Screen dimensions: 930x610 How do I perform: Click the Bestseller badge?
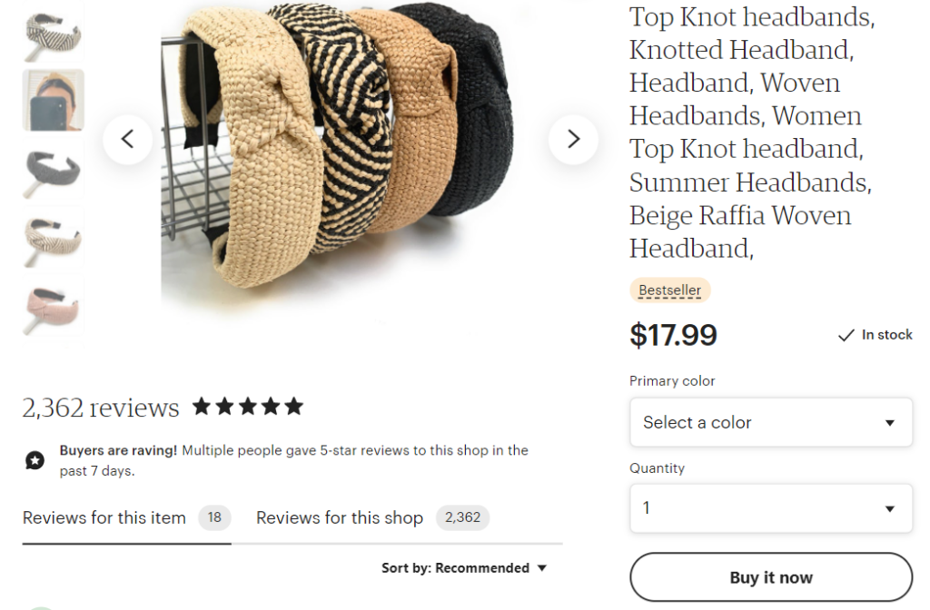tap(669, 290)
